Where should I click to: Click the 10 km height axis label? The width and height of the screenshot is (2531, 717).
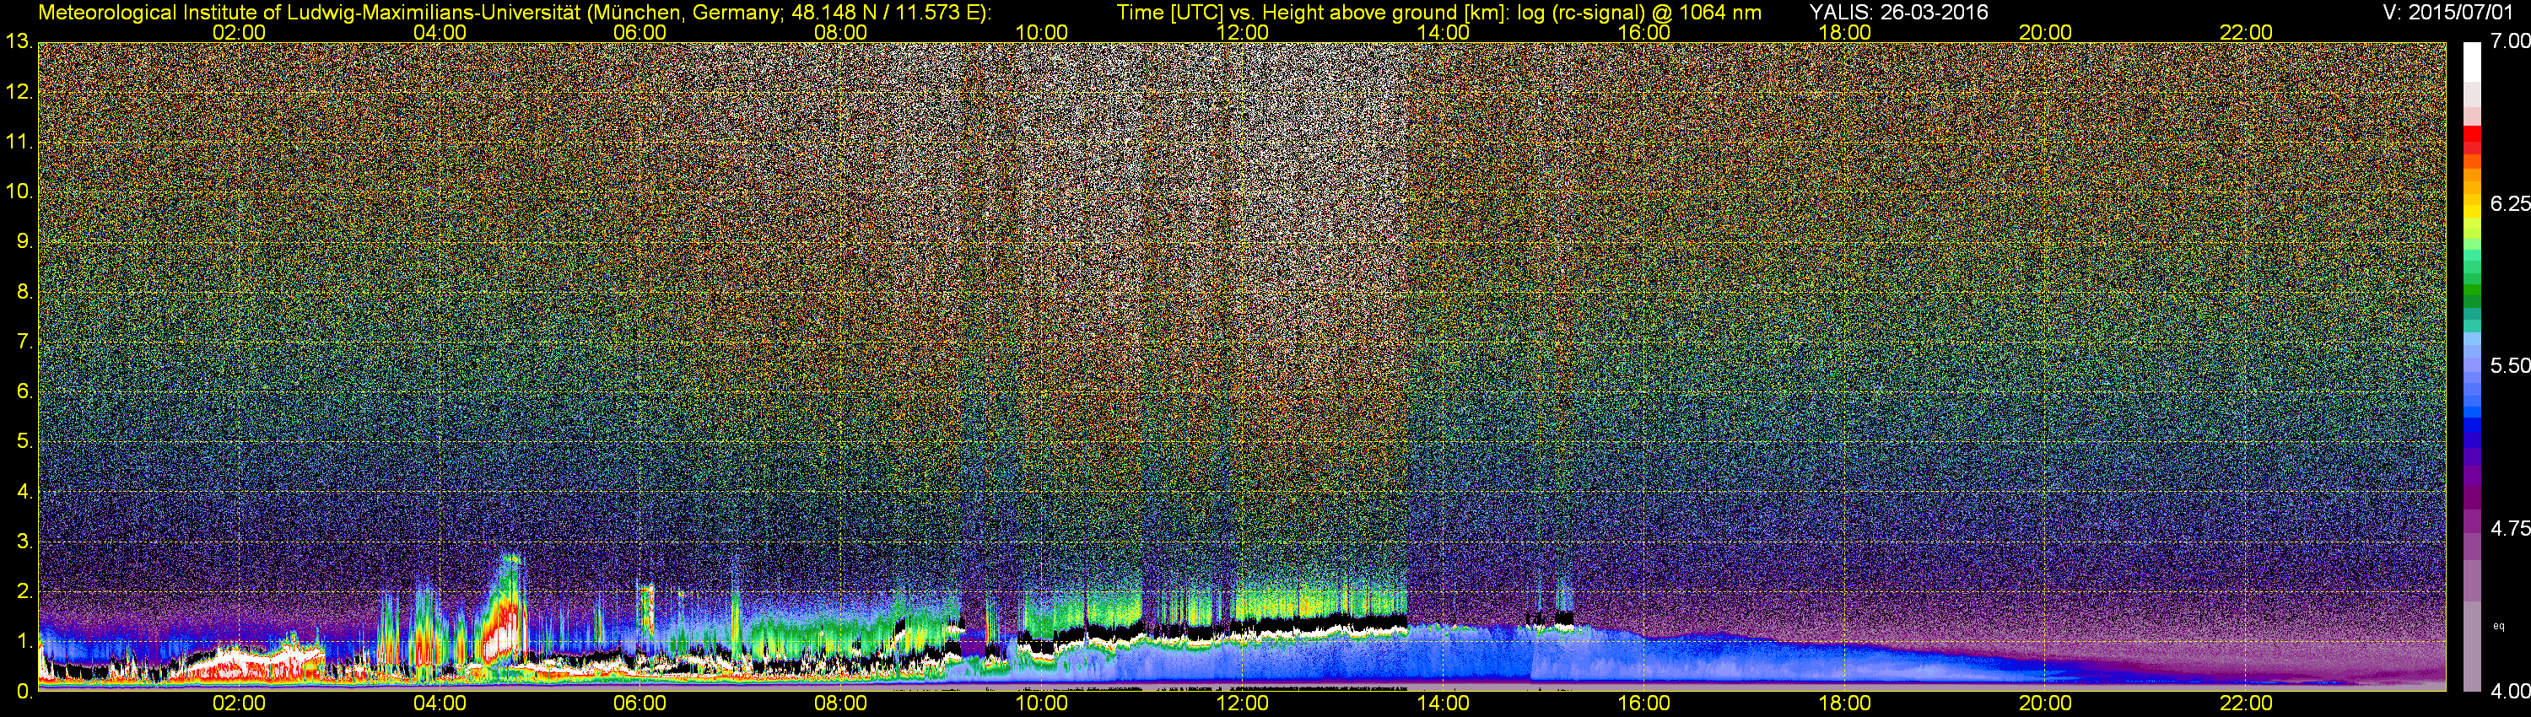click(x=19, y=192)
